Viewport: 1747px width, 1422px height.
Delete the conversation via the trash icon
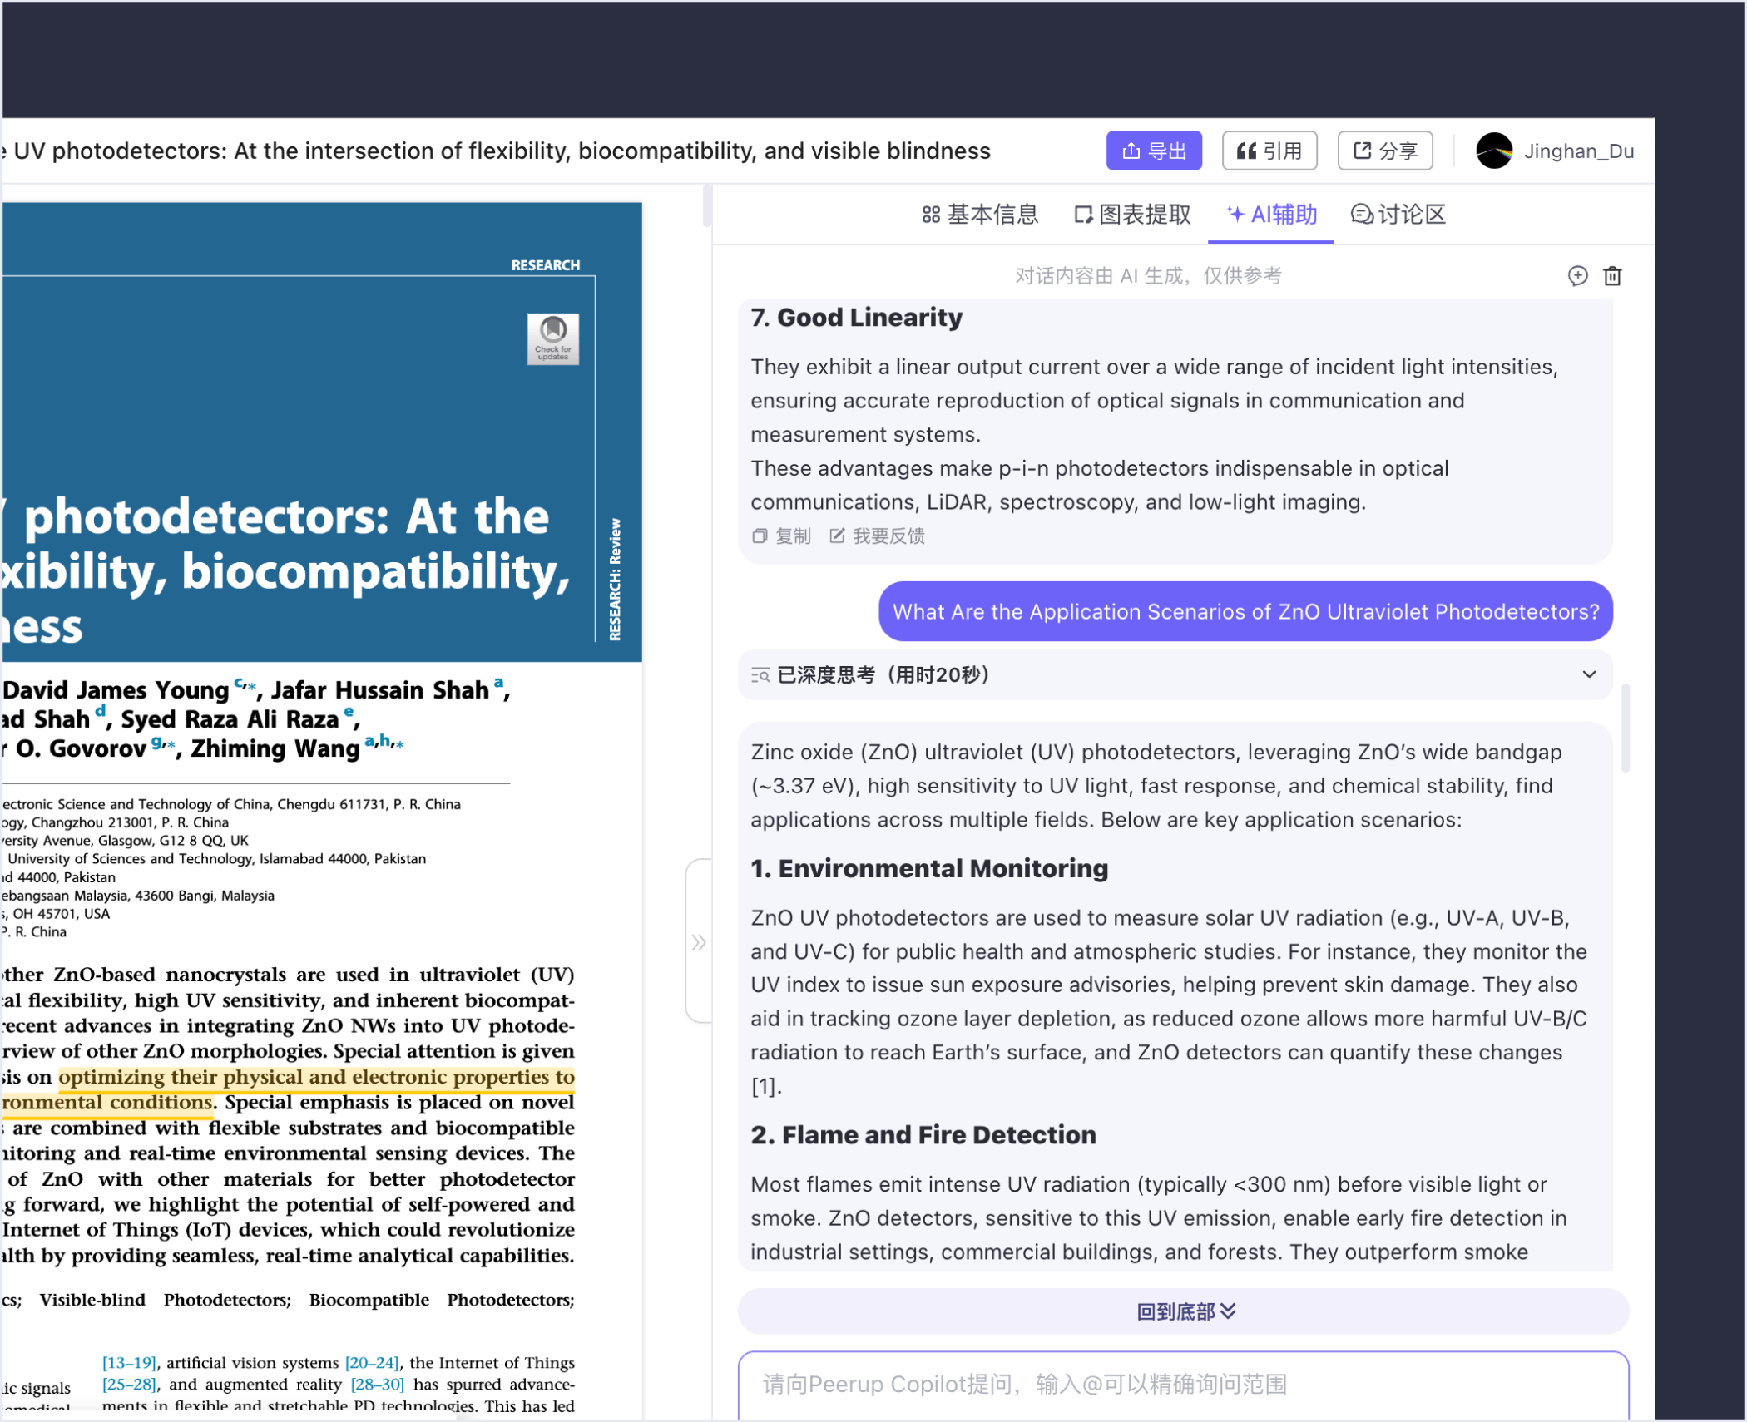pos(1612,276)
